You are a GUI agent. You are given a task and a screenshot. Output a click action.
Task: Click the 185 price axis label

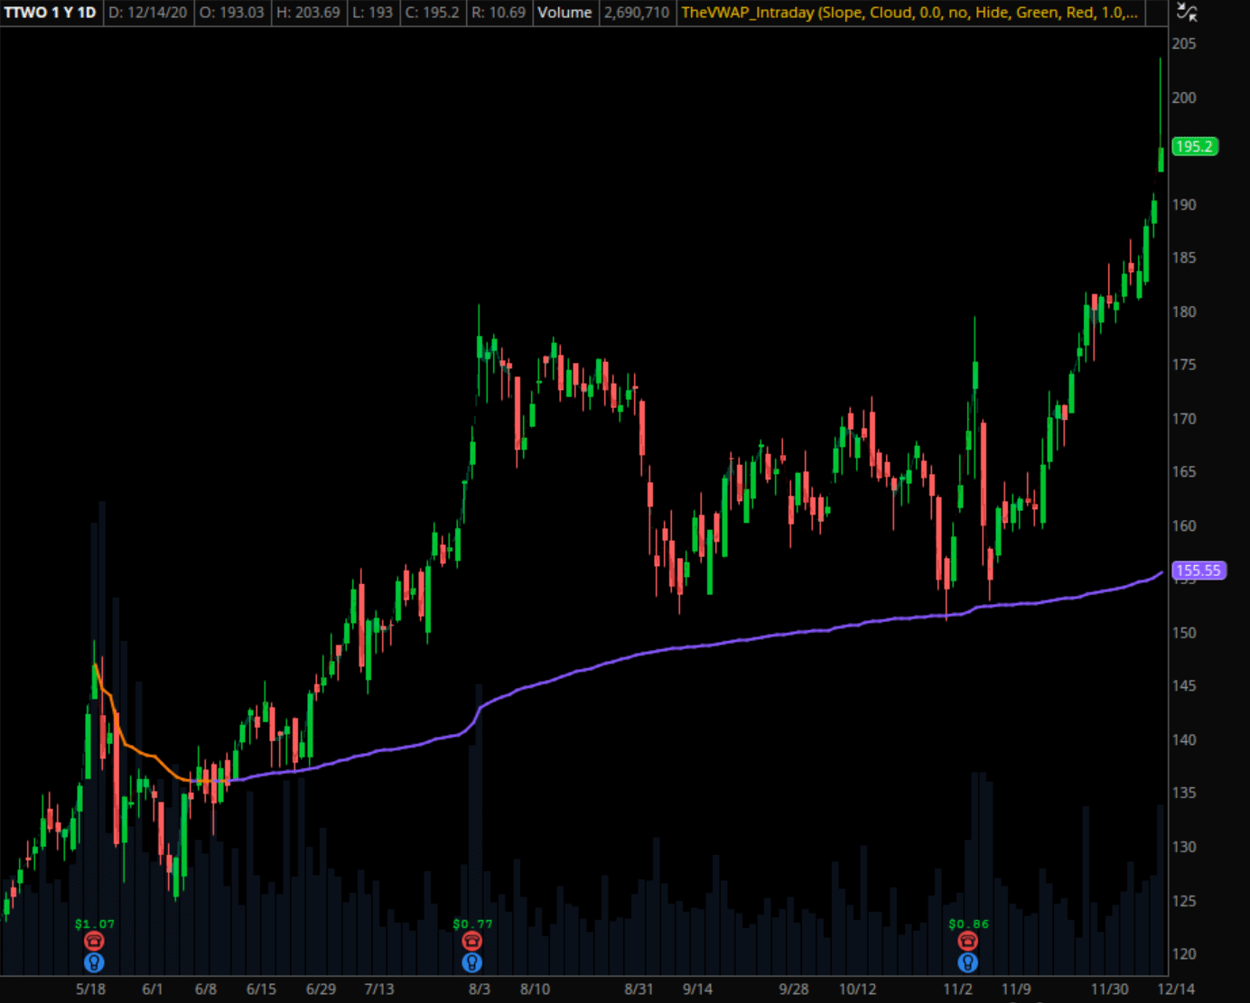(x=1183, y=257)
